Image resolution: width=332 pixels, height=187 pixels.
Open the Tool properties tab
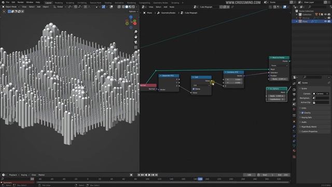pyautogui.click(x=294, y=84)
